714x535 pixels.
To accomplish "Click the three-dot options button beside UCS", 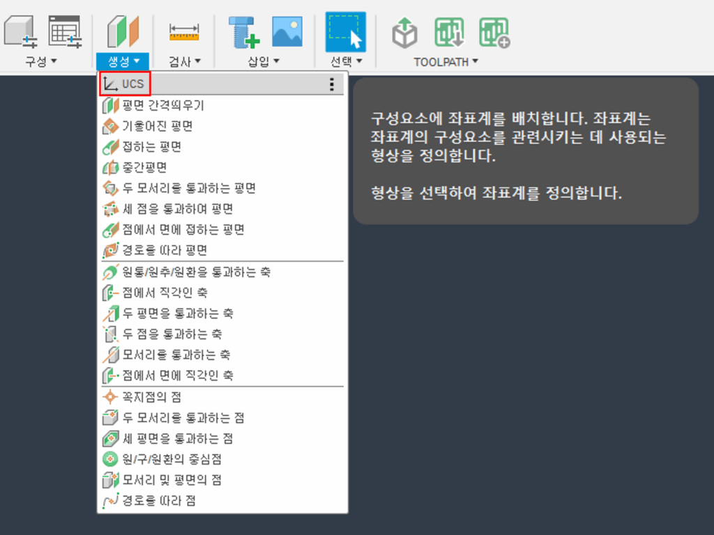I will (x=332, y=84).
